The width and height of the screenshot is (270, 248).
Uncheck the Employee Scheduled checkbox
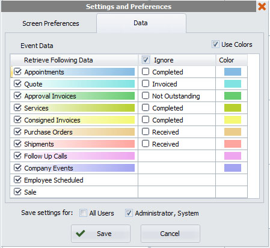click(17, 180)
